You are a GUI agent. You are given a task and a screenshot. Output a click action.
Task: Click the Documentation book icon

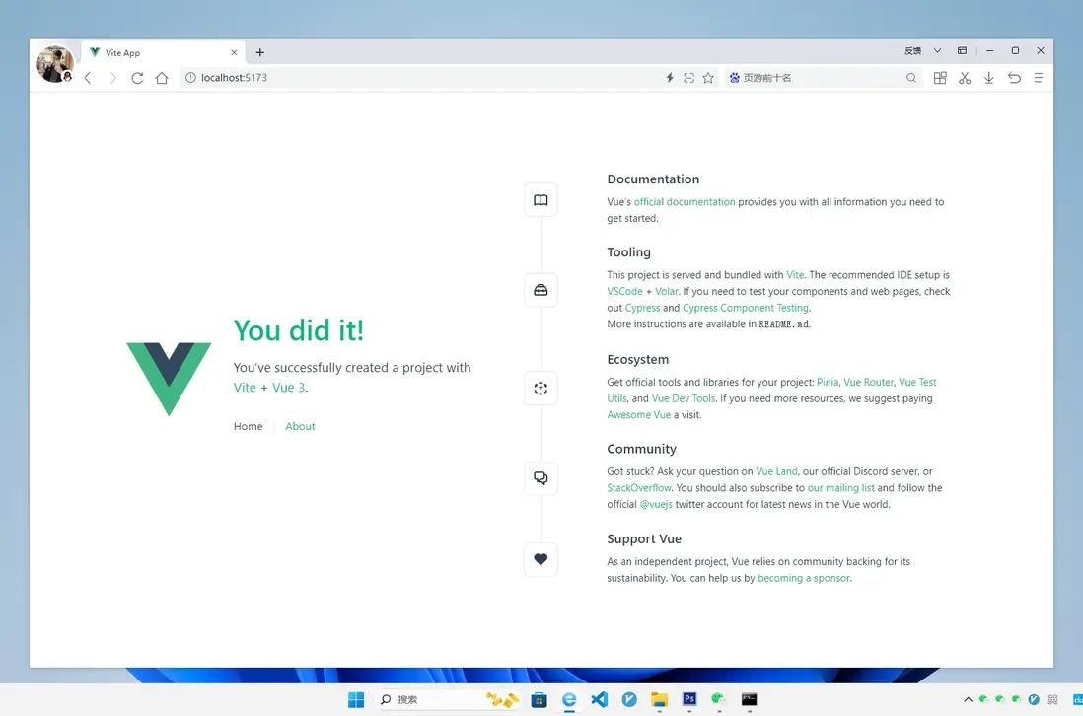tap(541, 200)
